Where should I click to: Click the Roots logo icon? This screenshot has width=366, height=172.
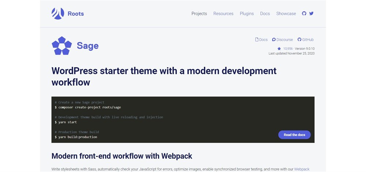tap(58, 14)
